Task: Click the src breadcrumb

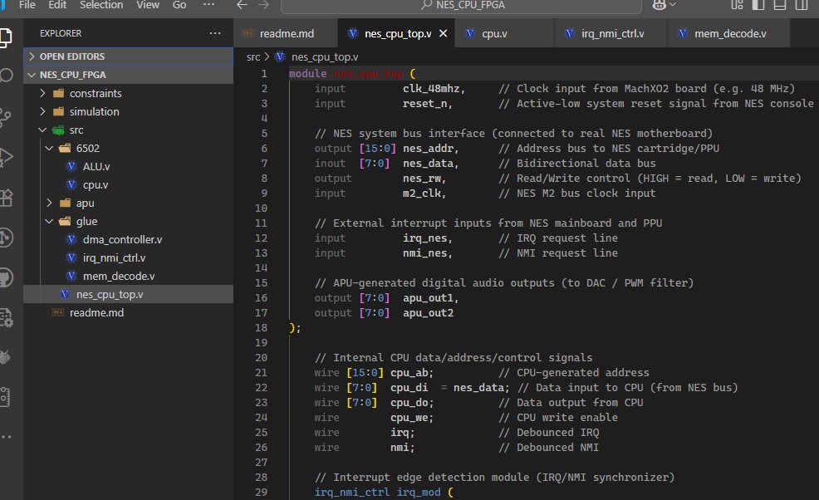Action: point(253,56)
